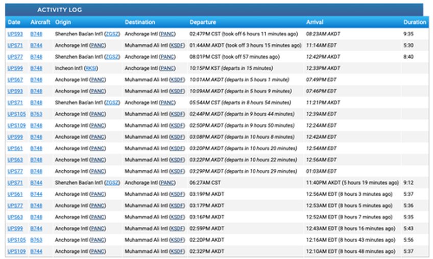Click the Arrival column header
The height and width of the screenshot is (259, 433).
pyautogui.click(x=315, y=22)
